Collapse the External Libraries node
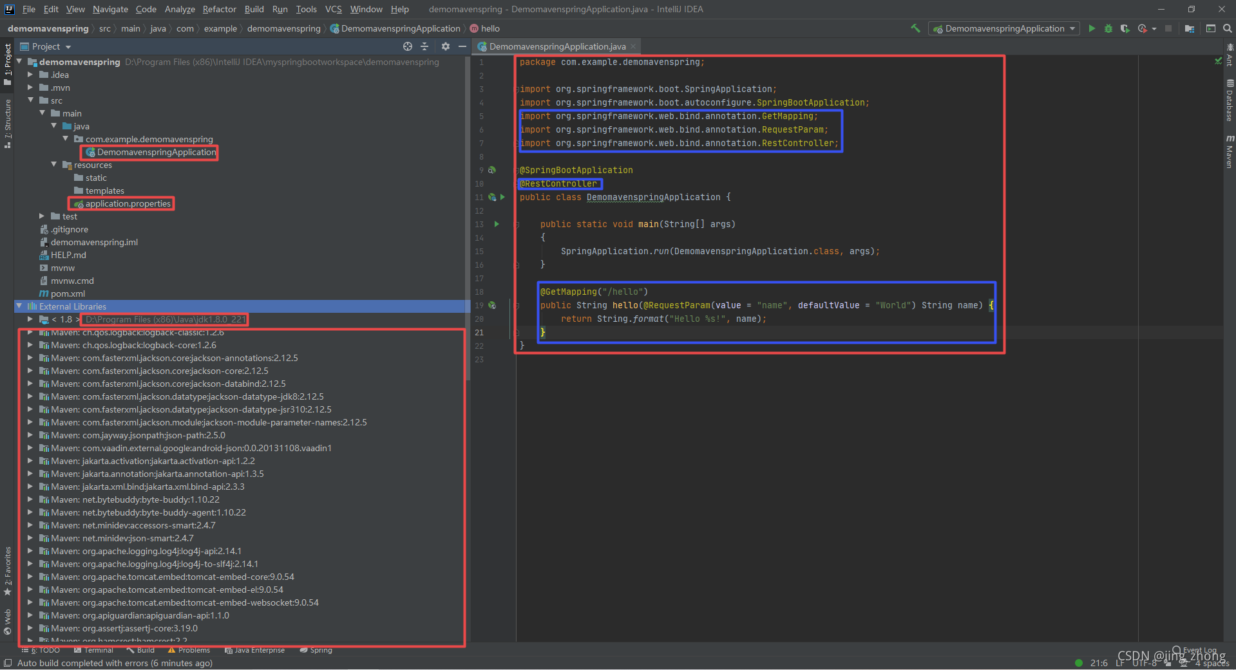Viewport: 1236px width, 670px height. [19, 306]
